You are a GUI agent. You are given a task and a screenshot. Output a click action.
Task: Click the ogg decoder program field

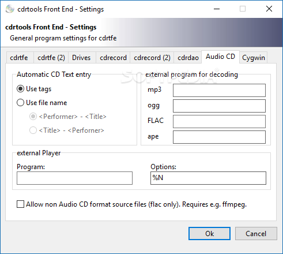219,106
